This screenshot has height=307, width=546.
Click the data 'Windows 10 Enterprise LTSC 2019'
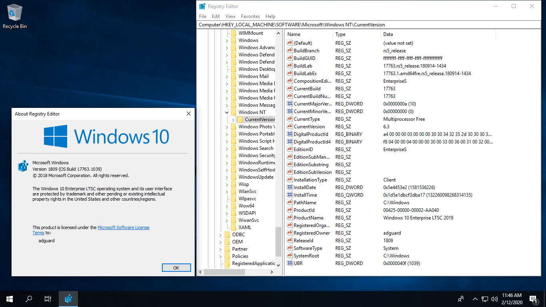tap(418, 218)
